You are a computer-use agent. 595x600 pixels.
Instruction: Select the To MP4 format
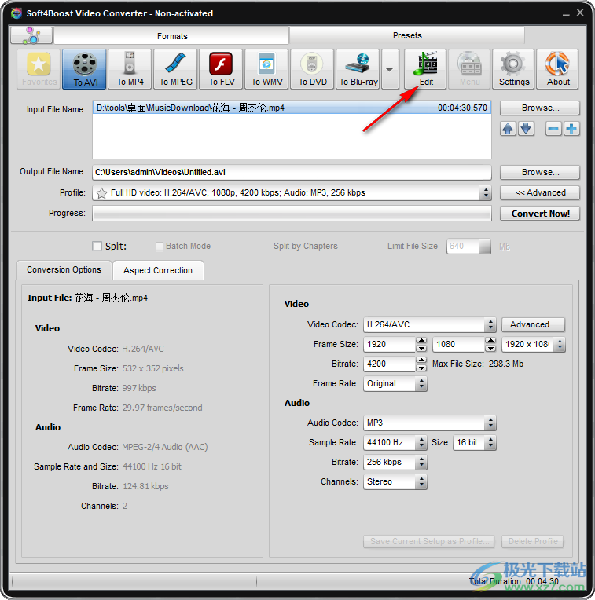pos(130,69)
